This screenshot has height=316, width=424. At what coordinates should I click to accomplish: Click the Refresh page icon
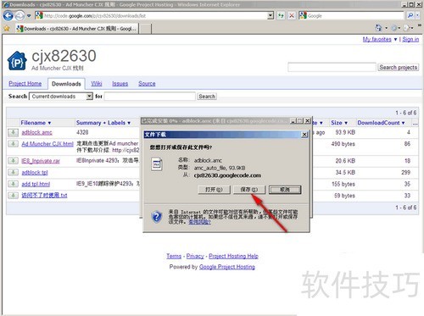pos(281,15)
